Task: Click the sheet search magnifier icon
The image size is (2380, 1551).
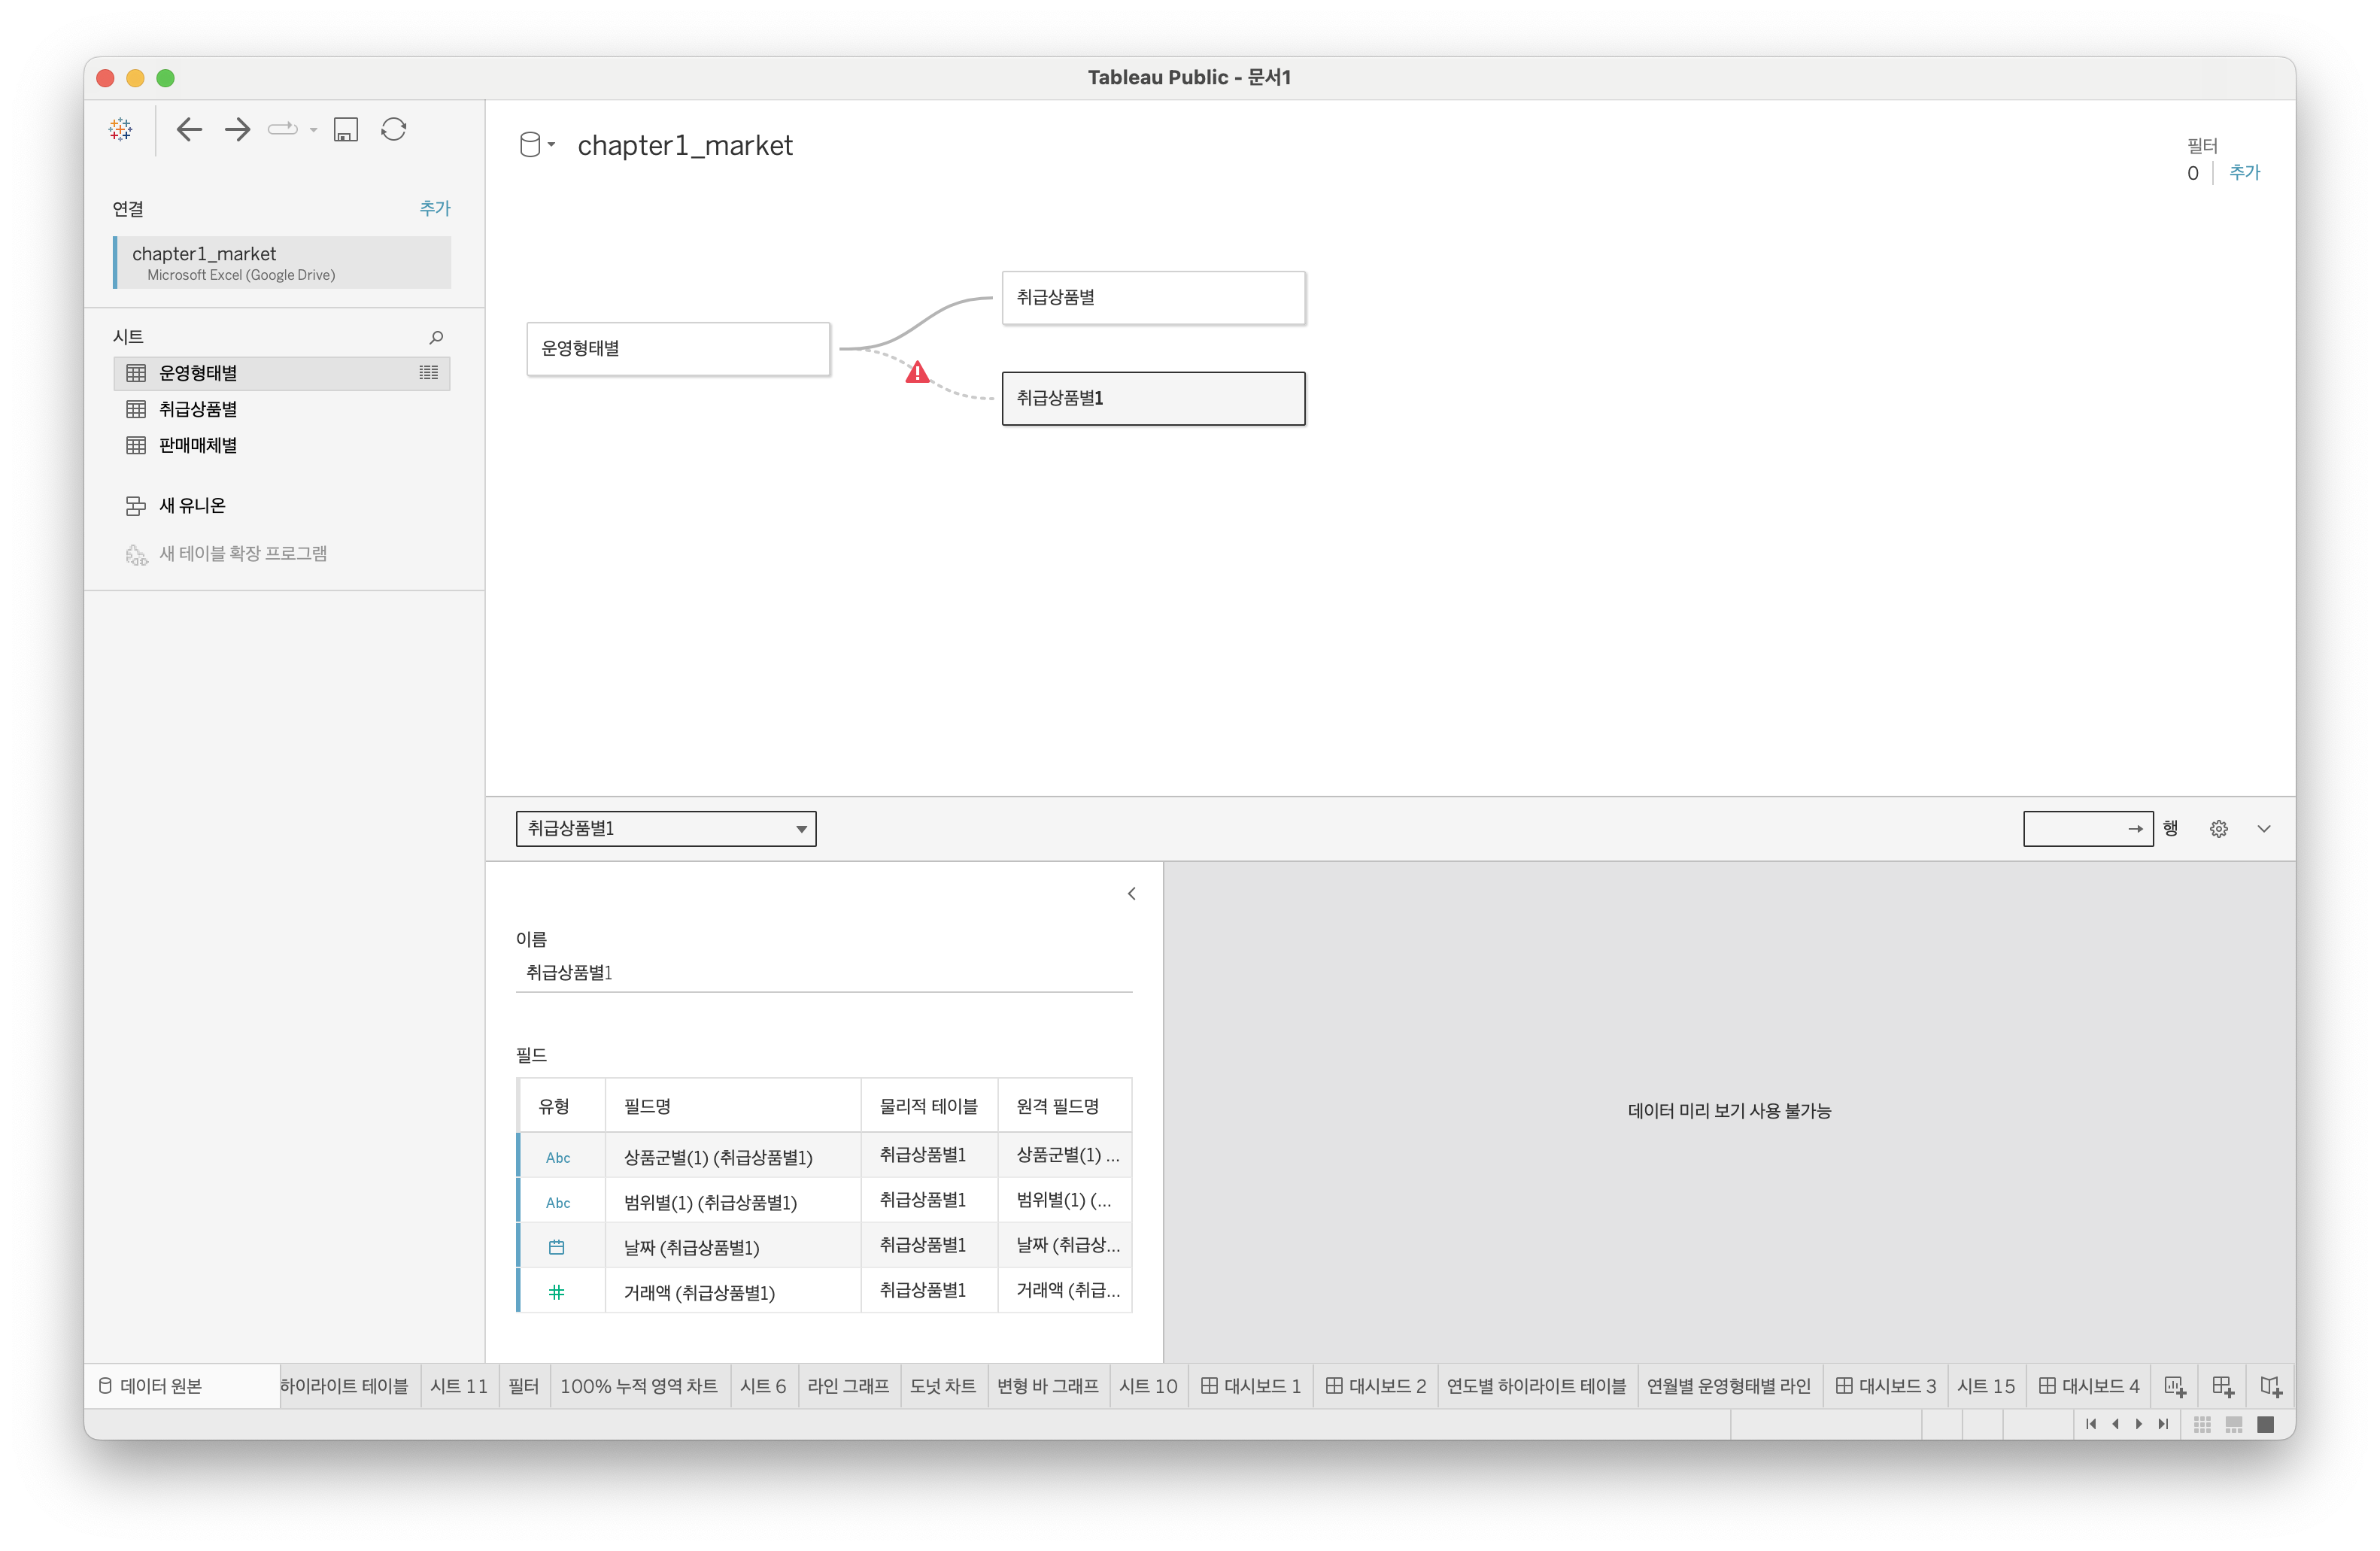Action: pos(436,337)
